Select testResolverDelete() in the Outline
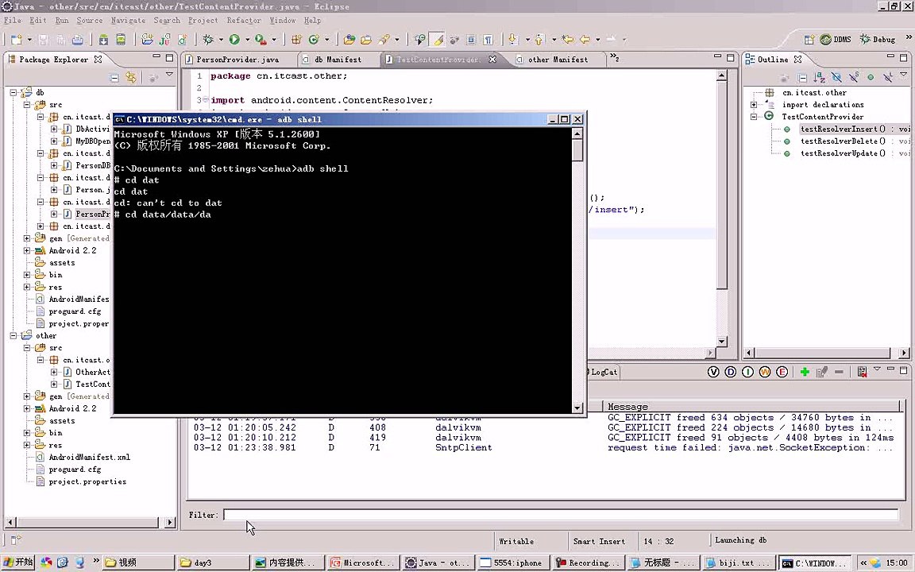915x572 pixels. 843,141
